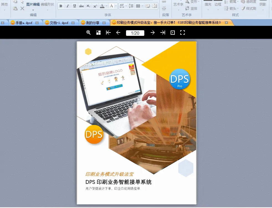Viewport: 272px width, 208px height.
Task: Click the zoom magnifier icon in viewer bar
Action: pyautogui.click(x=88, y=32)
